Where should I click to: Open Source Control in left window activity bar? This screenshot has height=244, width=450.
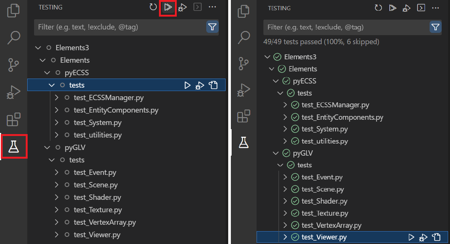click(14, 65)
